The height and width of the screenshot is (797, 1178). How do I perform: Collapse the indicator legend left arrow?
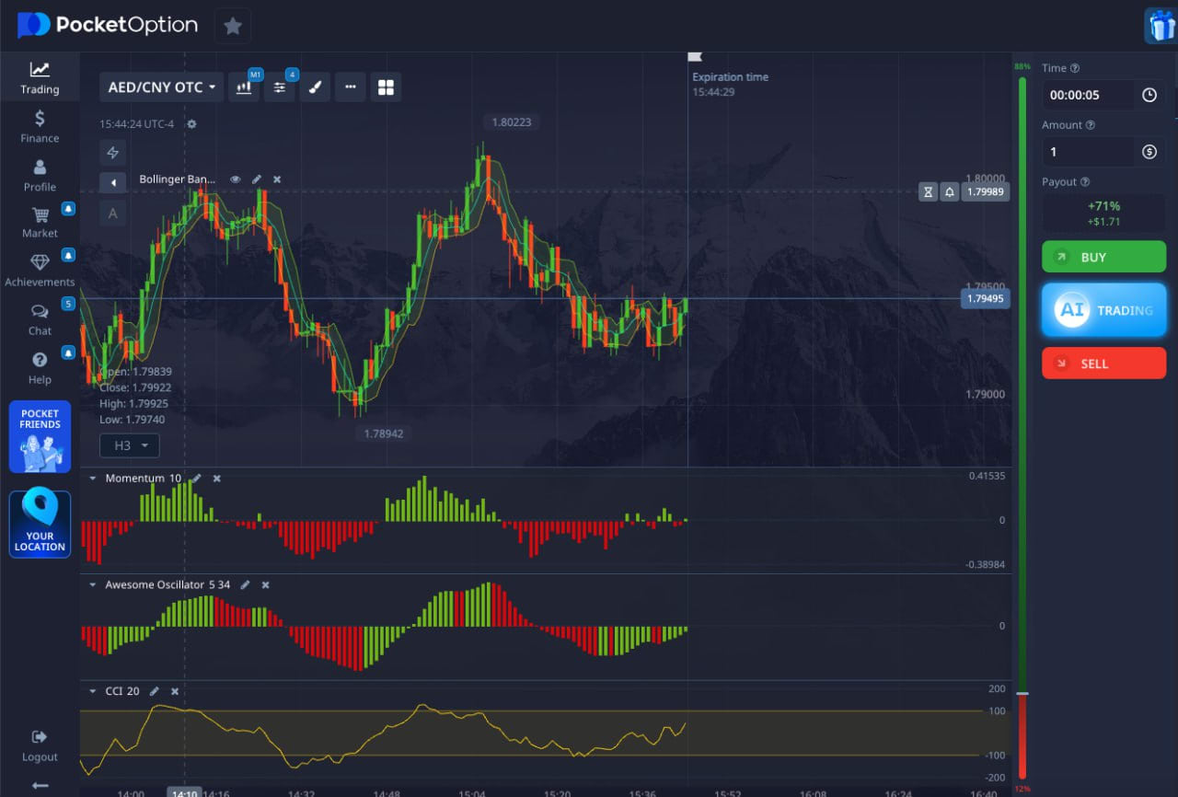click(x=113, y=182)
